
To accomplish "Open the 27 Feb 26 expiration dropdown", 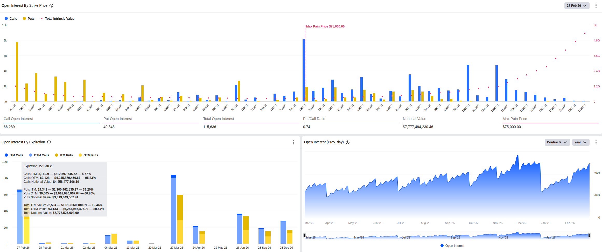I will (x=577, y=5).
